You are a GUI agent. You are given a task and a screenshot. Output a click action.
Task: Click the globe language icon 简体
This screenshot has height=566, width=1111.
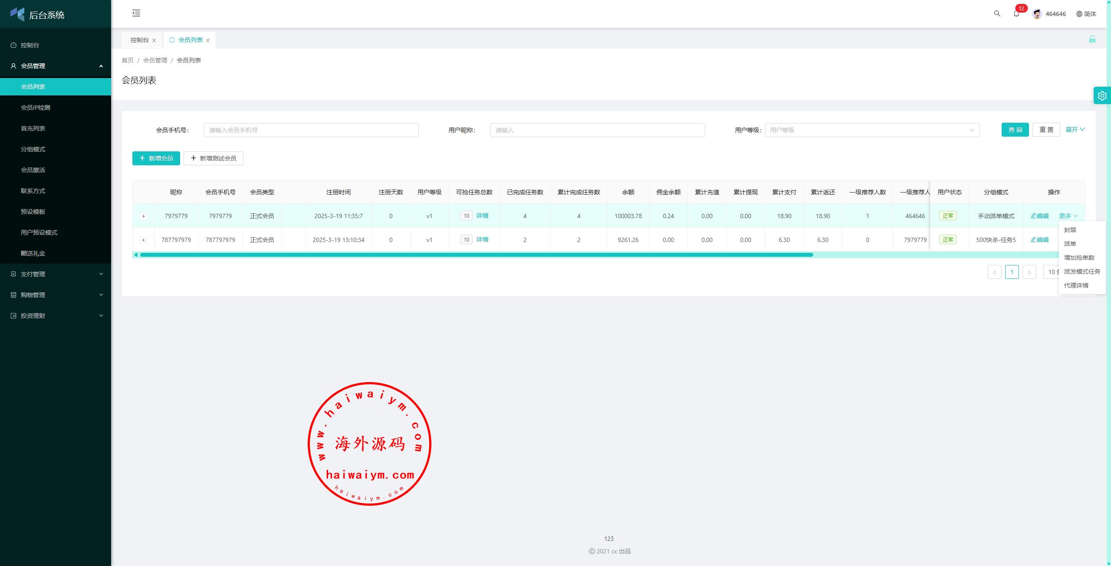1086,14
